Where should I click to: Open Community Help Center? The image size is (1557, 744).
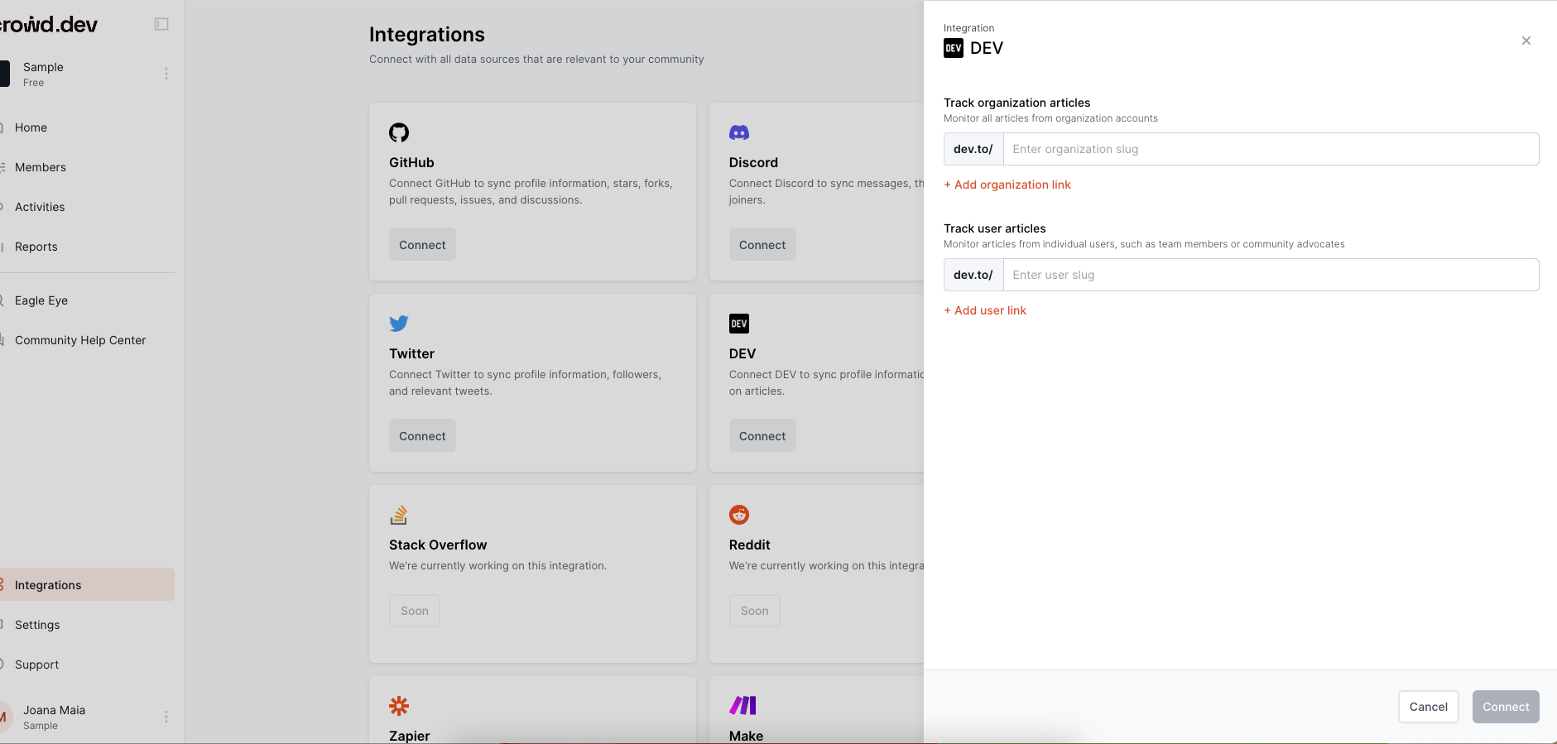[87, 340]
